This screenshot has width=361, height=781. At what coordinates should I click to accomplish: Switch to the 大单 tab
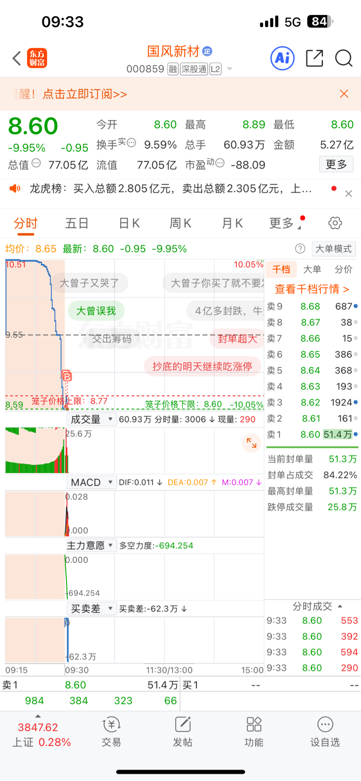312,269
